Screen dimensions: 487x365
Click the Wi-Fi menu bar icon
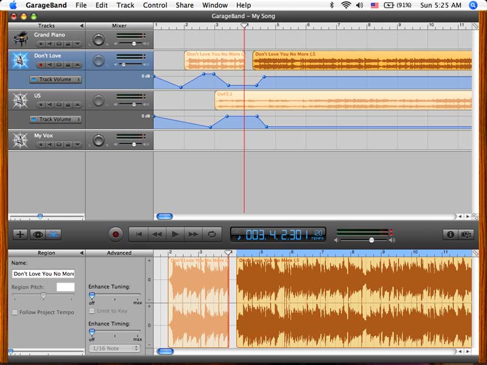[346, 5]
